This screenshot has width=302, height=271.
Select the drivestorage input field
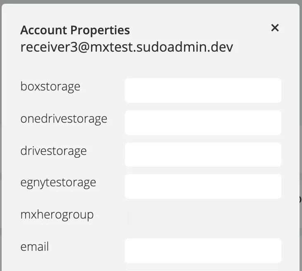click(x=203, y=155)
